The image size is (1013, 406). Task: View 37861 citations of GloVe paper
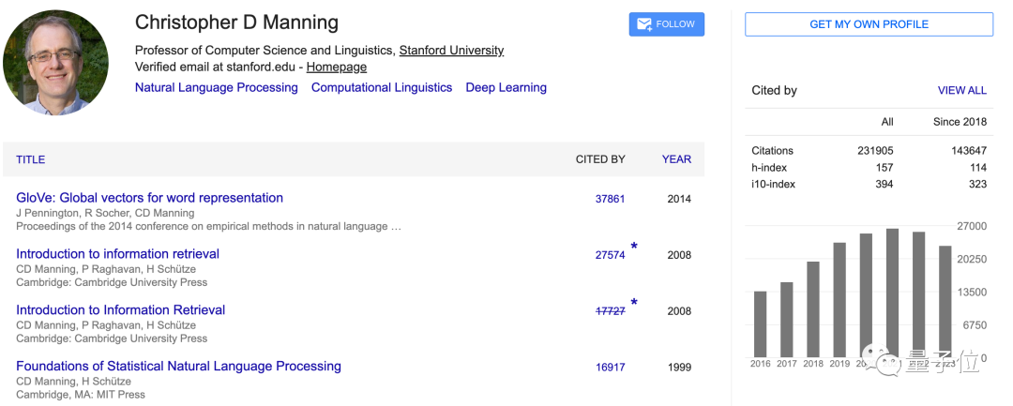point(610,199)
